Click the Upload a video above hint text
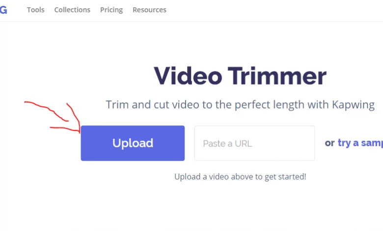383x231 pixels. [x=240, y=176]
